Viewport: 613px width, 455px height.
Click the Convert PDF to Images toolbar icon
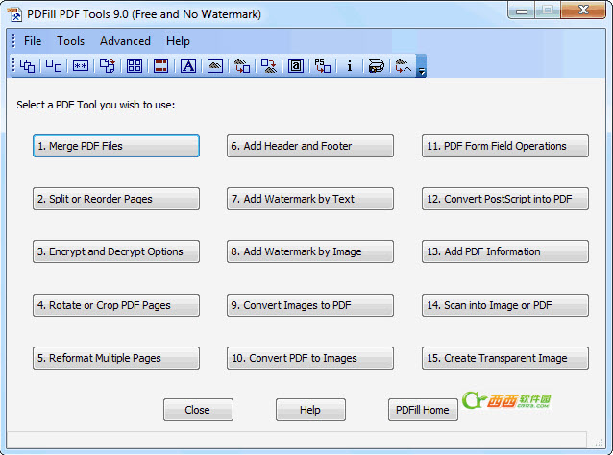pyautogui.click(x=269, y=65)
